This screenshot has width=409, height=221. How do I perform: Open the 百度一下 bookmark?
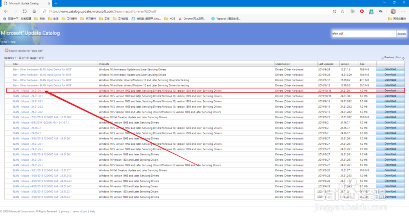click(17, 19)
